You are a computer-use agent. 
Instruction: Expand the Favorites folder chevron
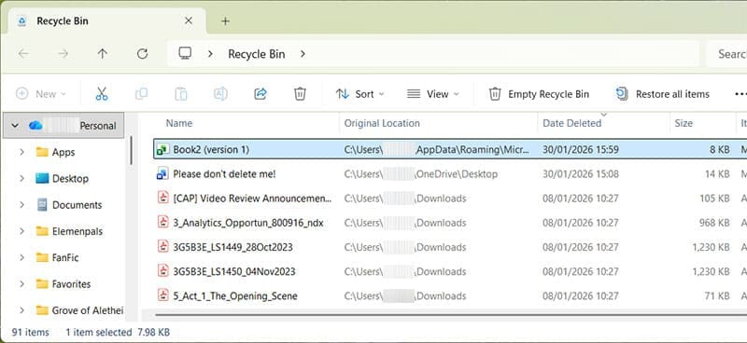point(21,284)
